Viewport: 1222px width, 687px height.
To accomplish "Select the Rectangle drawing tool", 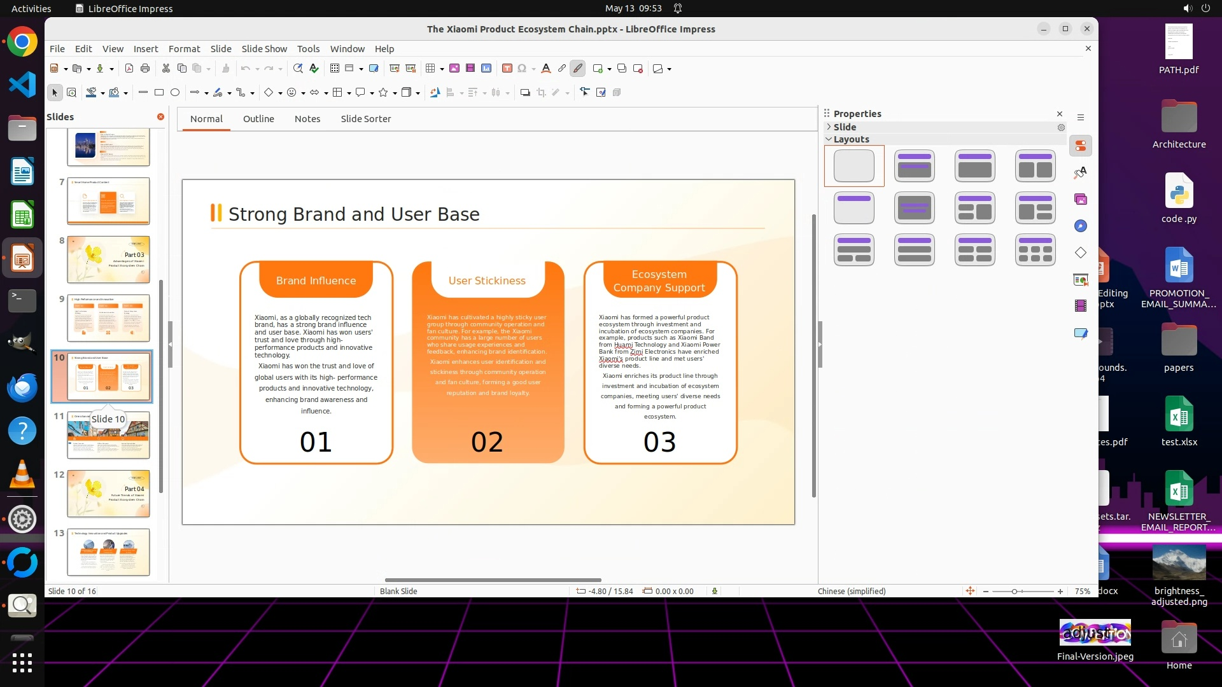I will 159,93.
